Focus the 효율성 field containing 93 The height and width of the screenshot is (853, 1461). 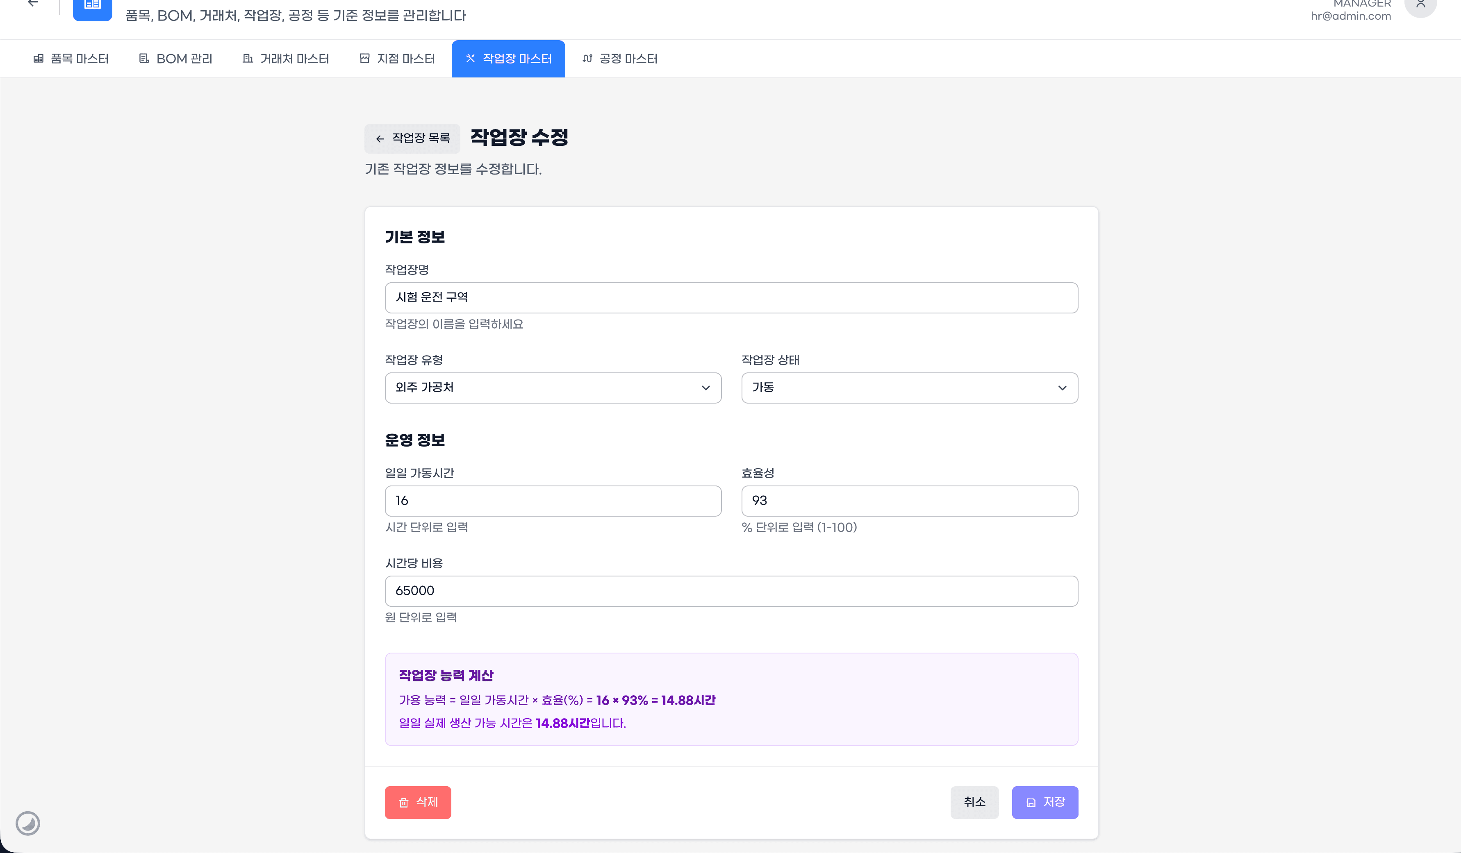pyautogui.click(x=909, y=501)
